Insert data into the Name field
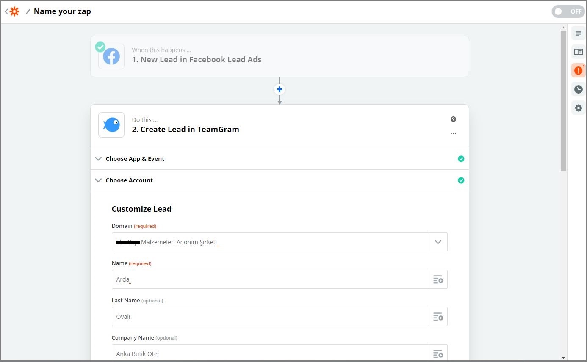The image size is (587, 362). coord(438,279)
